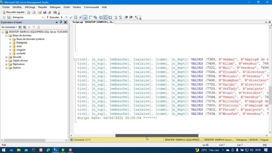The height and width of the screenshot is (153, 272).
Task: Open File Explorer from the taskbar
Action: [x=19, y=150]
